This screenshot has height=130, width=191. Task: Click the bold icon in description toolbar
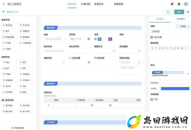pos(152,48)
